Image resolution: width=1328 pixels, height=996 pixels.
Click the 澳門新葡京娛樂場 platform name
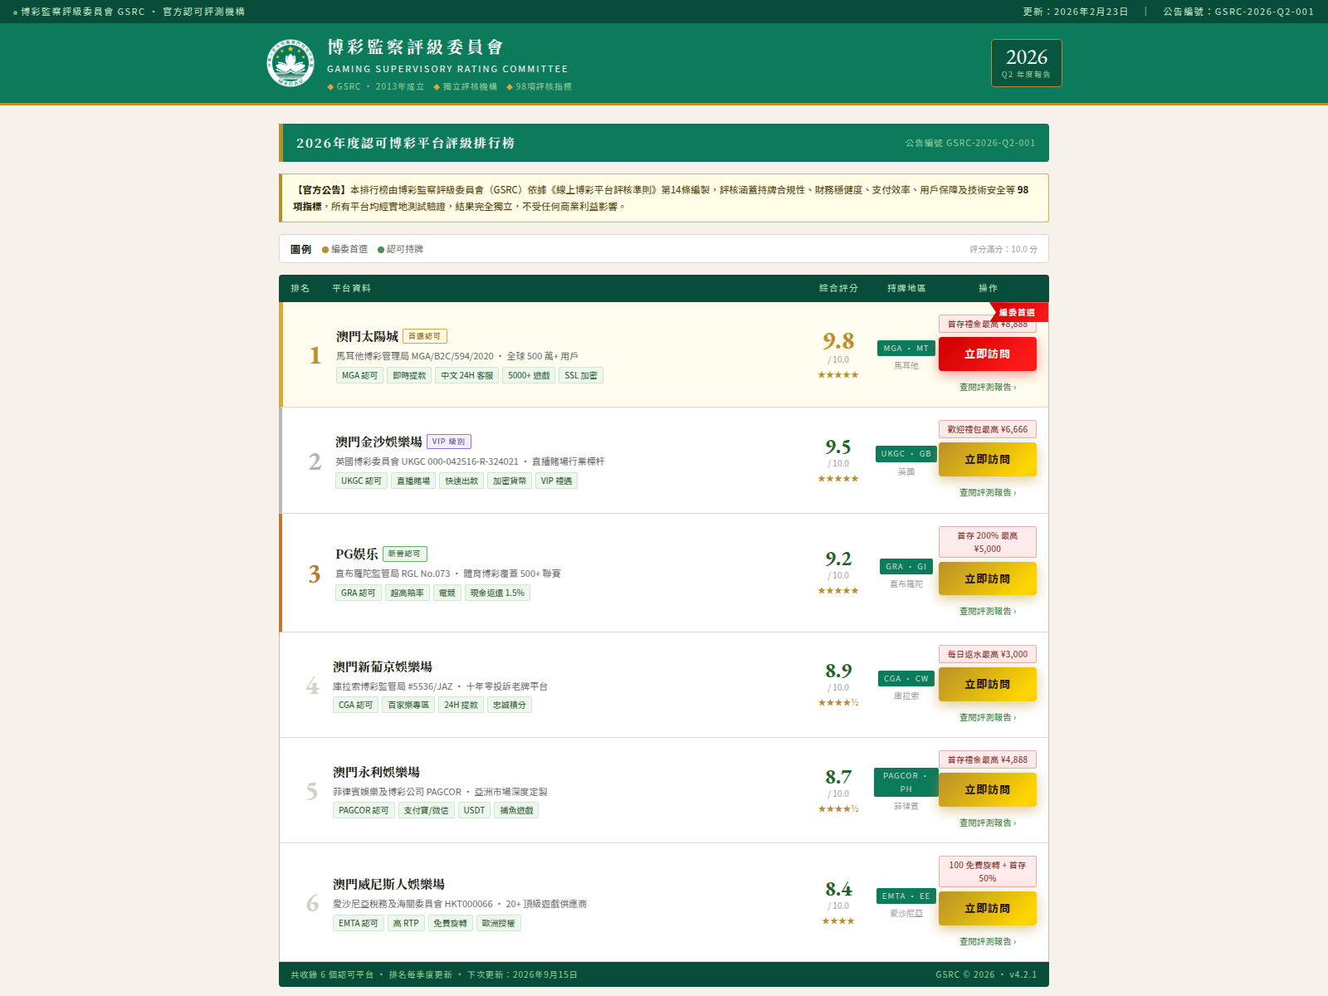tap(383, 666)
